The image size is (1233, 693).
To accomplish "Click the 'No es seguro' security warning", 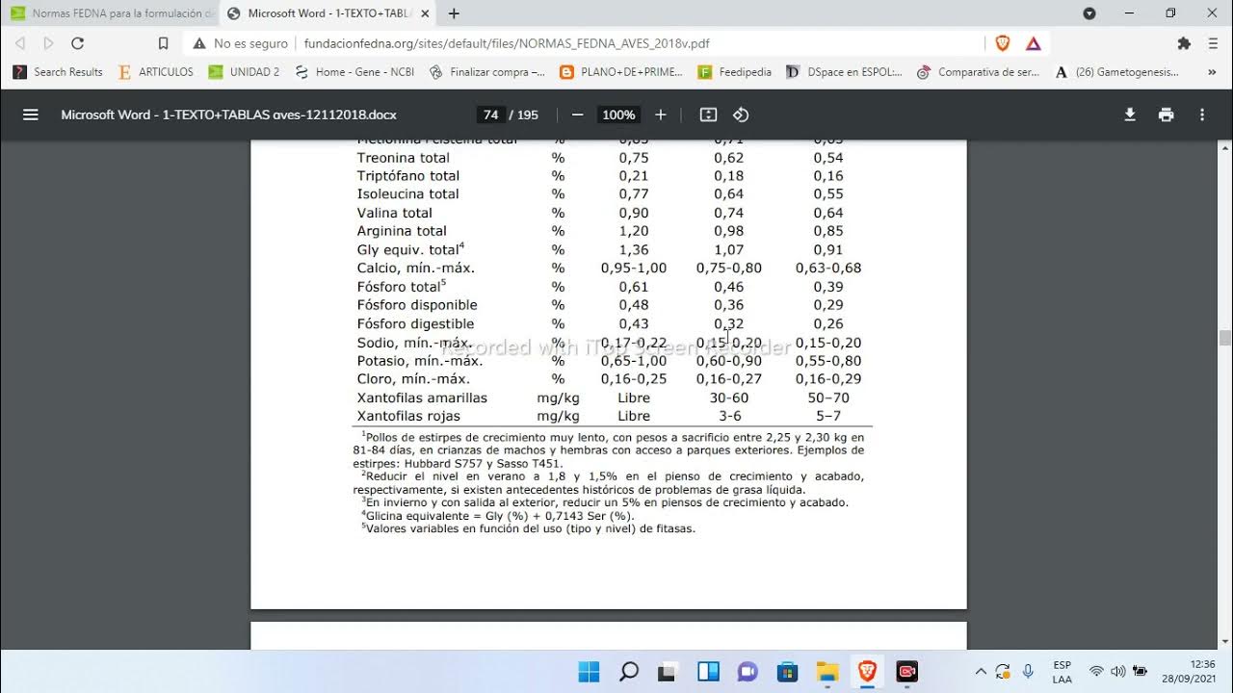I will point(241,43).
